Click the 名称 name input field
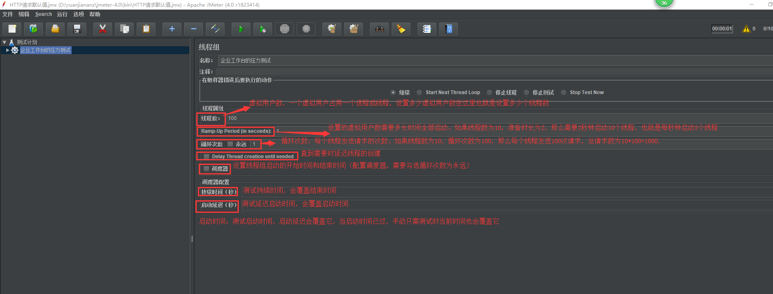The width and height of the screenshot is (773, 294). click(x=495, y=60)
